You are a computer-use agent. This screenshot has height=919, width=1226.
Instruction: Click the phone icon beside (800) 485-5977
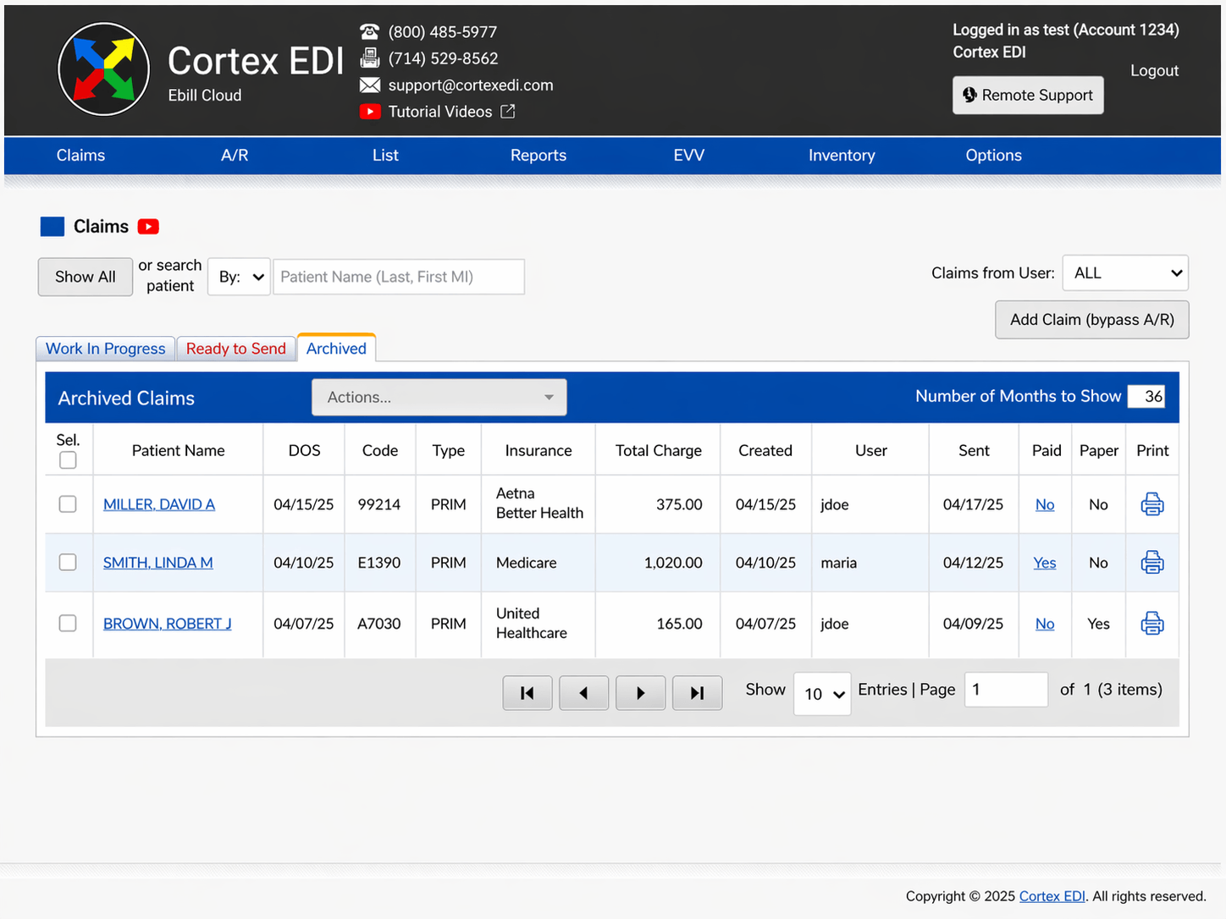point(369,32)
